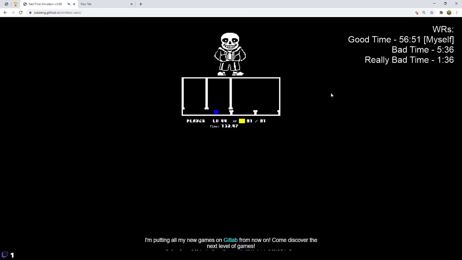Bookmark this page with the star

pos(432,13)
